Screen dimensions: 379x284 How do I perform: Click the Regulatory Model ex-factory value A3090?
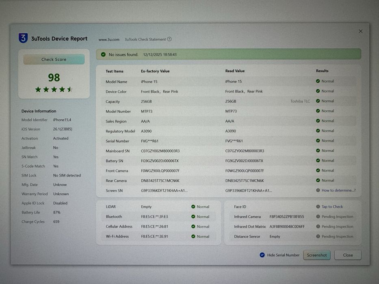146,131
